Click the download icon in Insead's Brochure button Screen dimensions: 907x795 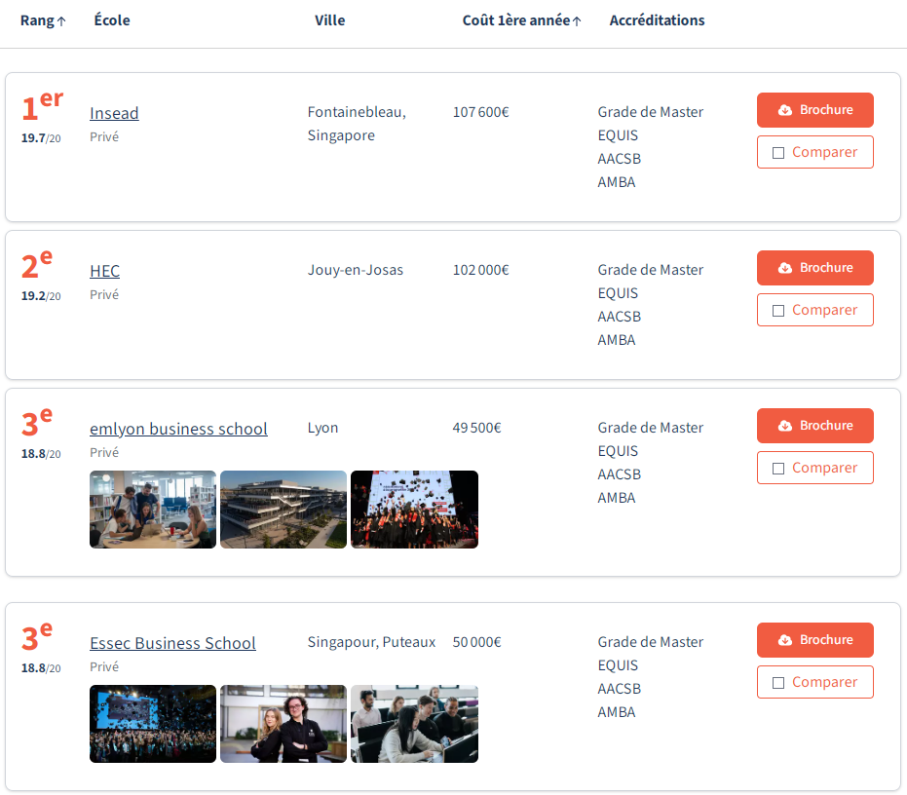point(785,110)
